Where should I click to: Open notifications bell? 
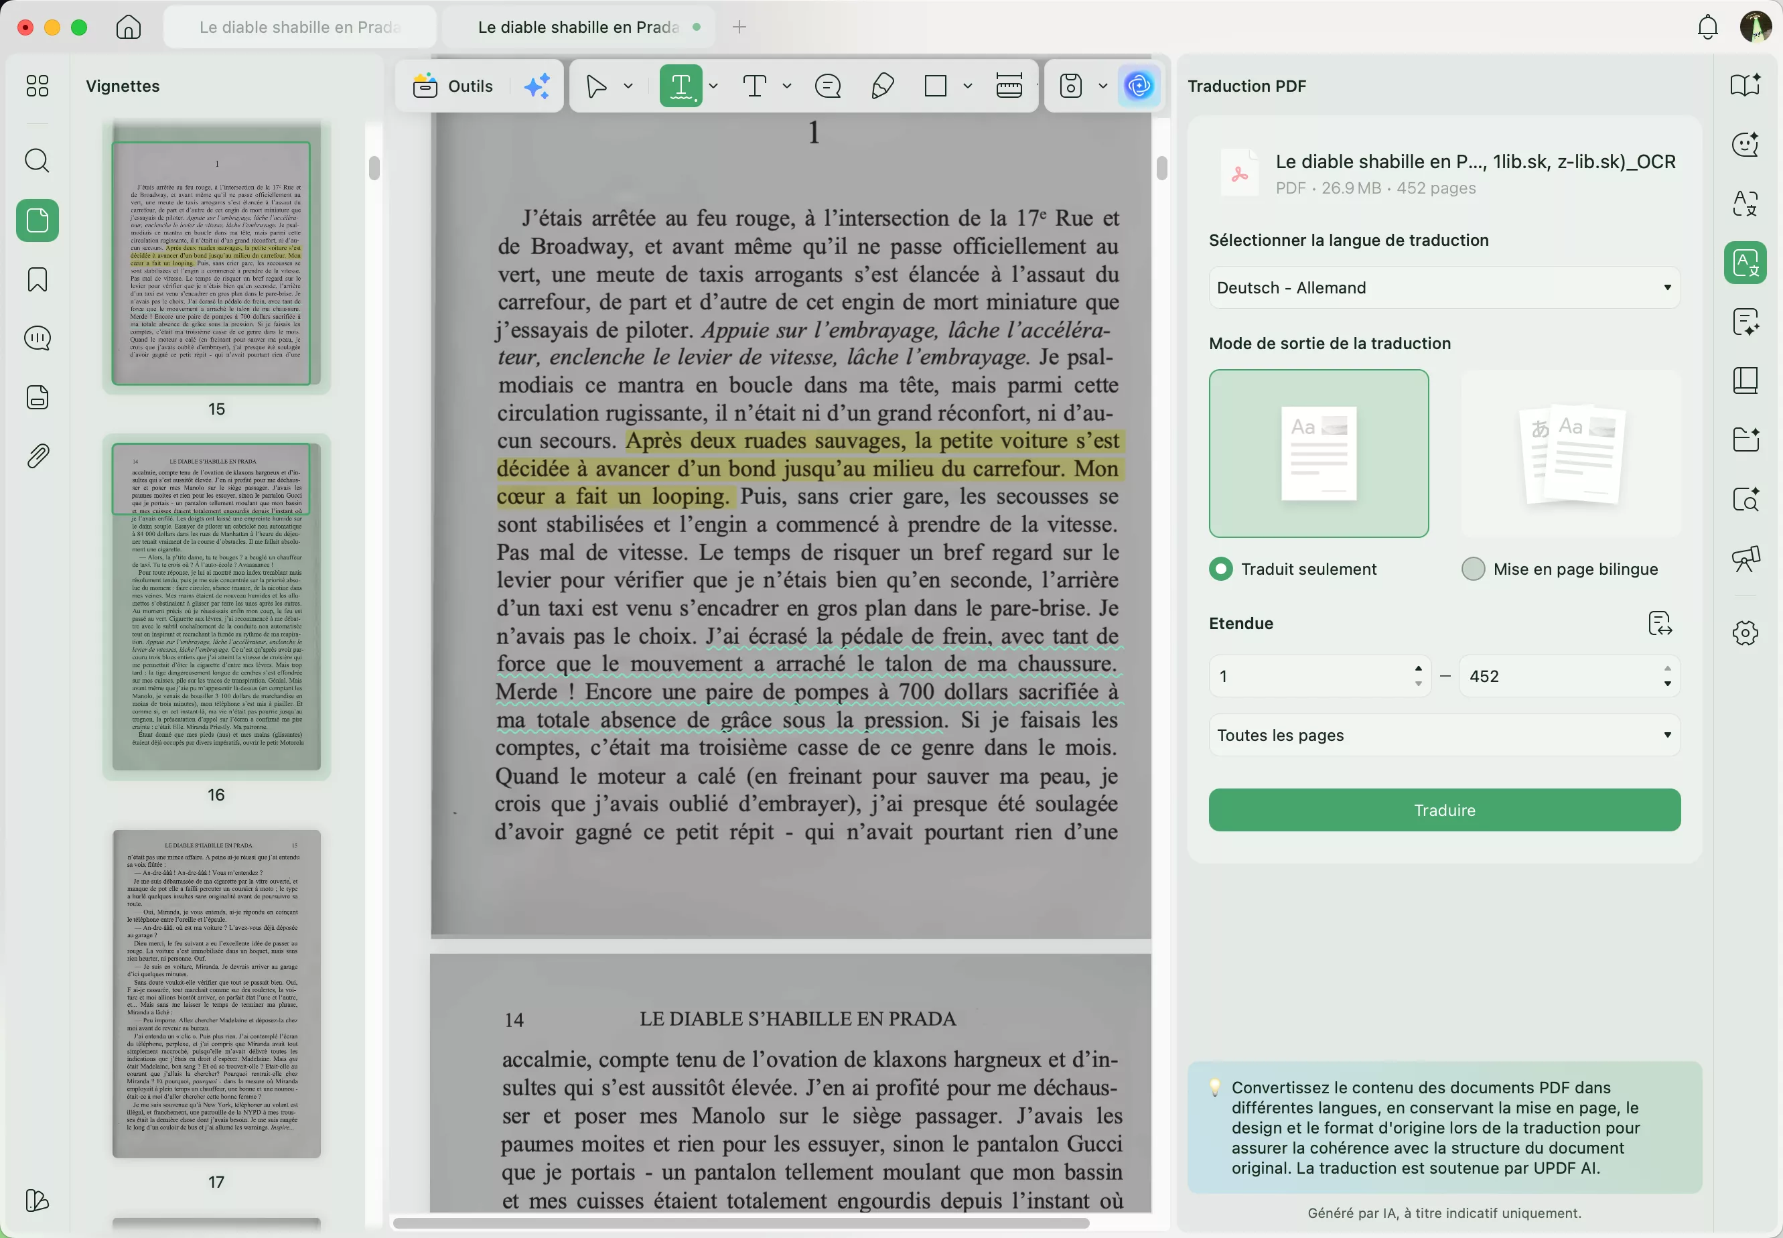click(x=1707, y=27)
